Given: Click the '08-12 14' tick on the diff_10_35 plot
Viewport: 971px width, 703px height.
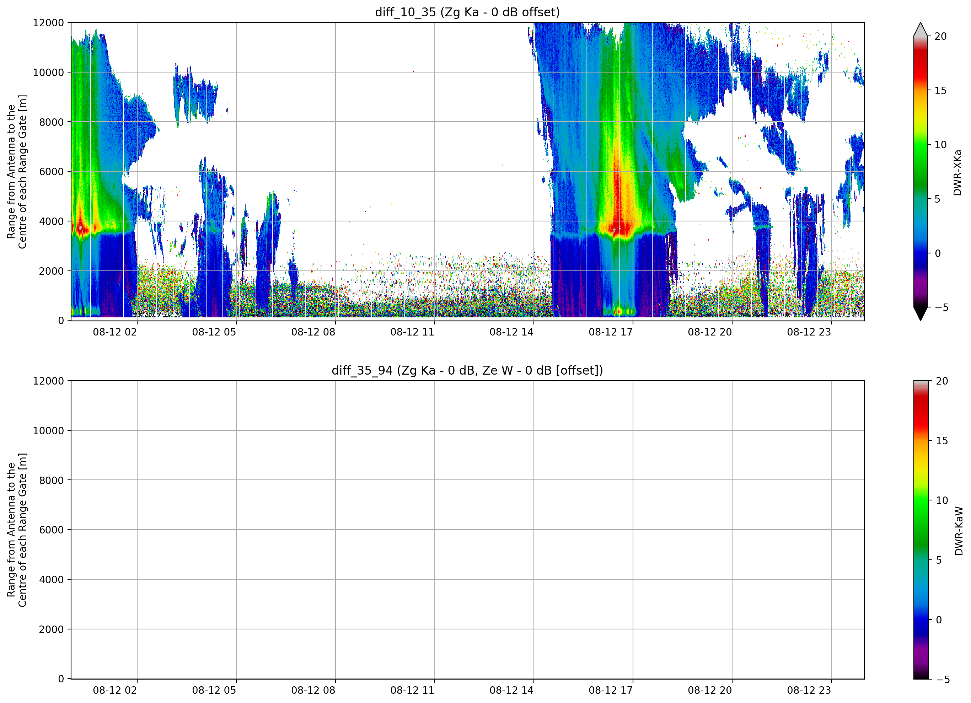Looking at the screenshot, I should 511,332.
